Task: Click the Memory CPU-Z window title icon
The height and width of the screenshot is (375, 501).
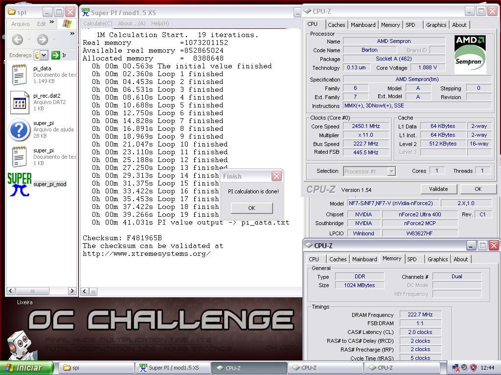Action: (x=309, y=245)
